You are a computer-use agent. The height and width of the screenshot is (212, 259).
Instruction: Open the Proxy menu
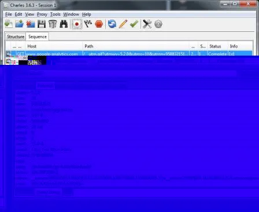(x=42, y=14)
